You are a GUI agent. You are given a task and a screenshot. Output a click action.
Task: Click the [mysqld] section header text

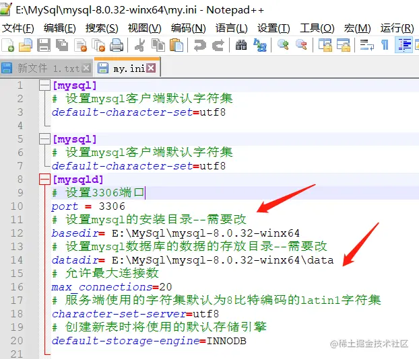click(x=77, y=179)
